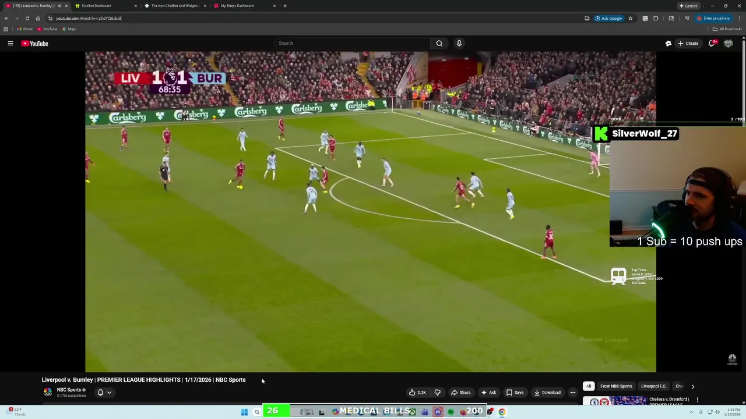Open the NBC Sports channel name link
The width and height of the screenshot is (746, 419).
pyautogui.click(x=69, y=390)
